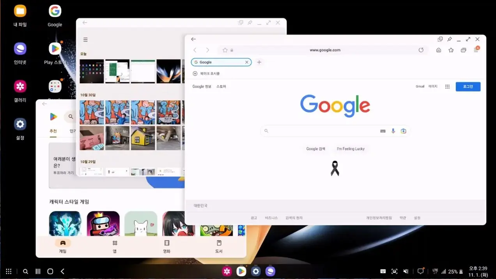Image resolution: width=496 pixels, height=279 pixels.
Task: Open the browser hamburger menu
Action: click(x=476, y=50)
